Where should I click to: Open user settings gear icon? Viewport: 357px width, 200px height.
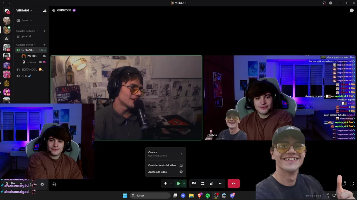tap(42, 184)
